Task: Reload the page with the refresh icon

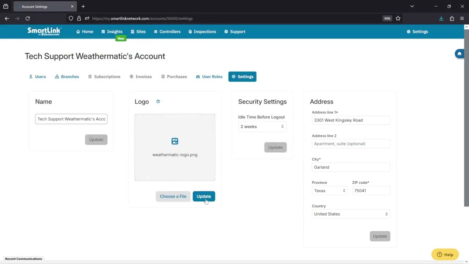Action: coord(27,18)
